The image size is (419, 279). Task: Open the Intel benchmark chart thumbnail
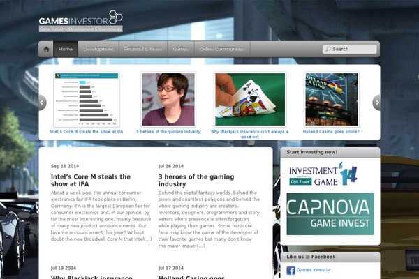87,99
